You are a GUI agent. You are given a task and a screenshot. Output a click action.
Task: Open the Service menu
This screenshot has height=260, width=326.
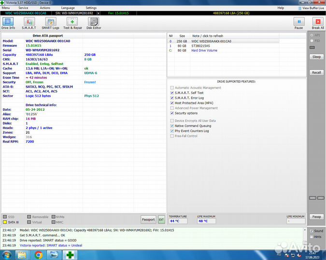pos(23,8)
